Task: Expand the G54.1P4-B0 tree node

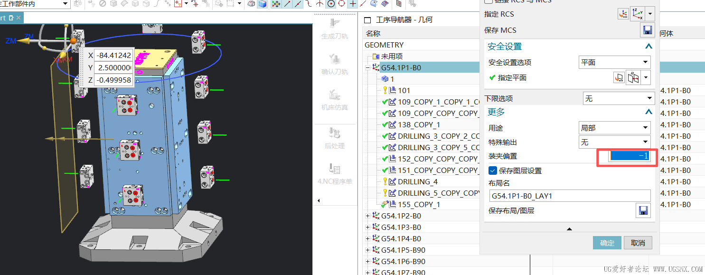Action: tap(367, 239)
